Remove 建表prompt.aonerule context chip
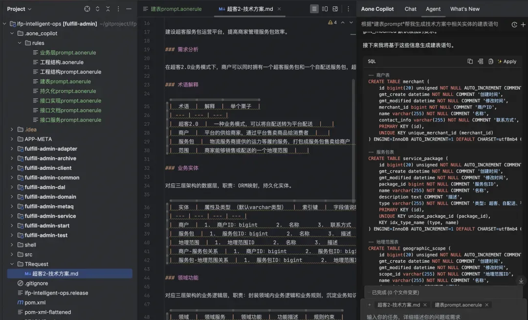The width and height of the screenshot is (528, 320). pyautogui.click(x=487, y=305)
